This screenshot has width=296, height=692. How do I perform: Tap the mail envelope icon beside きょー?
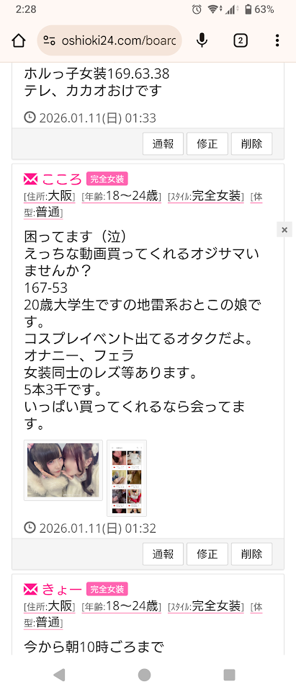tap(31, 589)
